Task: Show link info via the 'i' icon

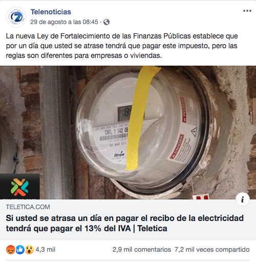Action: [x=243, y=199]
